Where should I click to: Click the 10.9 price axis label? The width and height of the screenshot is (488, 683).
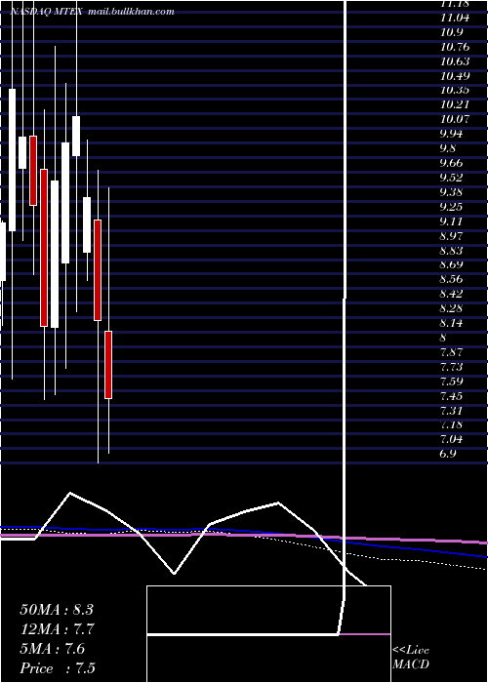click(451, 32)
